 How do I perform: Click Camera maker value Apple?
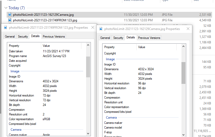tap(46, 135)
